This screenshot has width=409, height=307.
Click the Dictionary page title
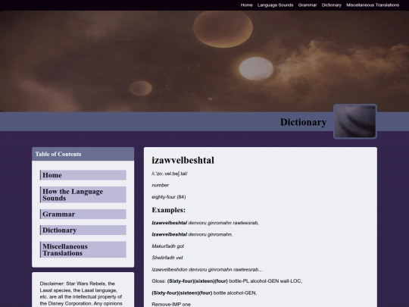coord(303,122)
